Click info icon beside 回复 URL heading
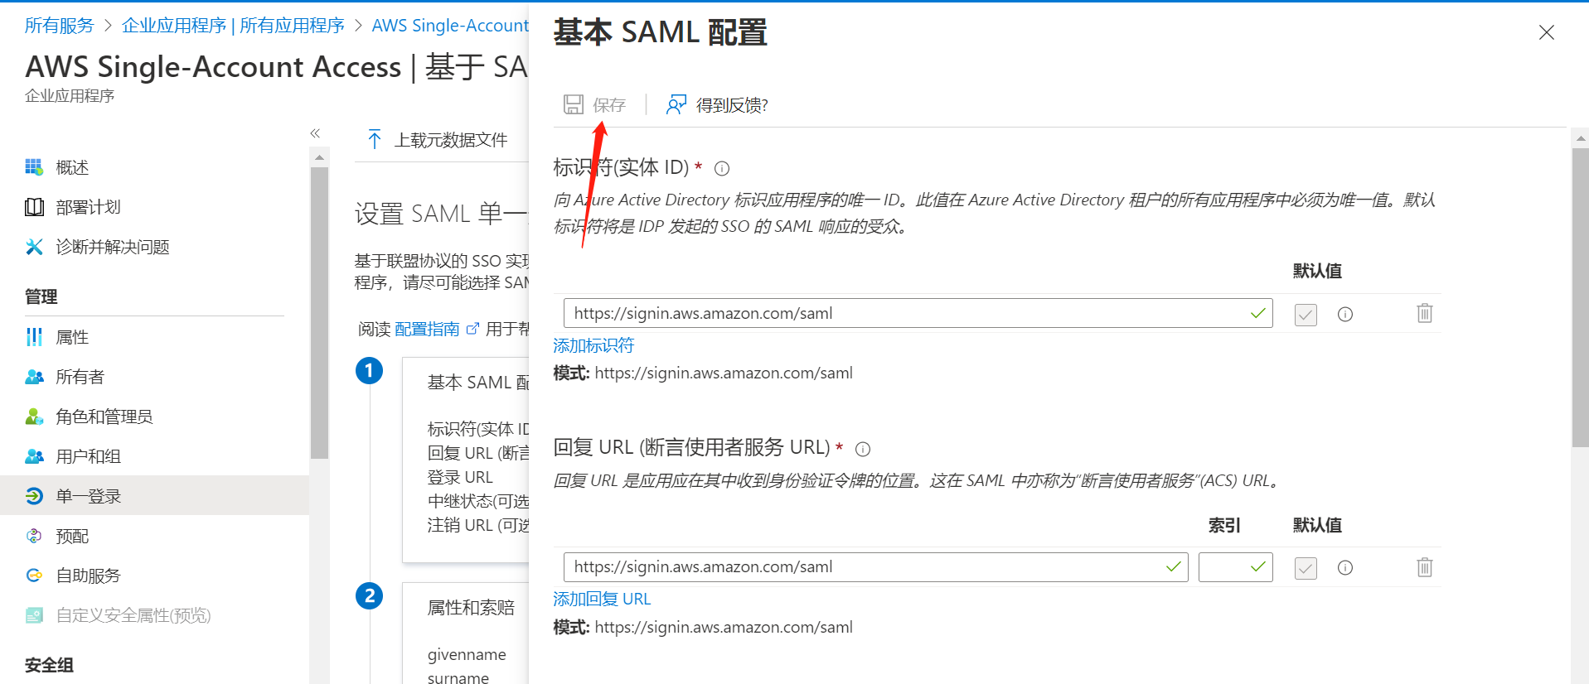 [x=863, y=449]
